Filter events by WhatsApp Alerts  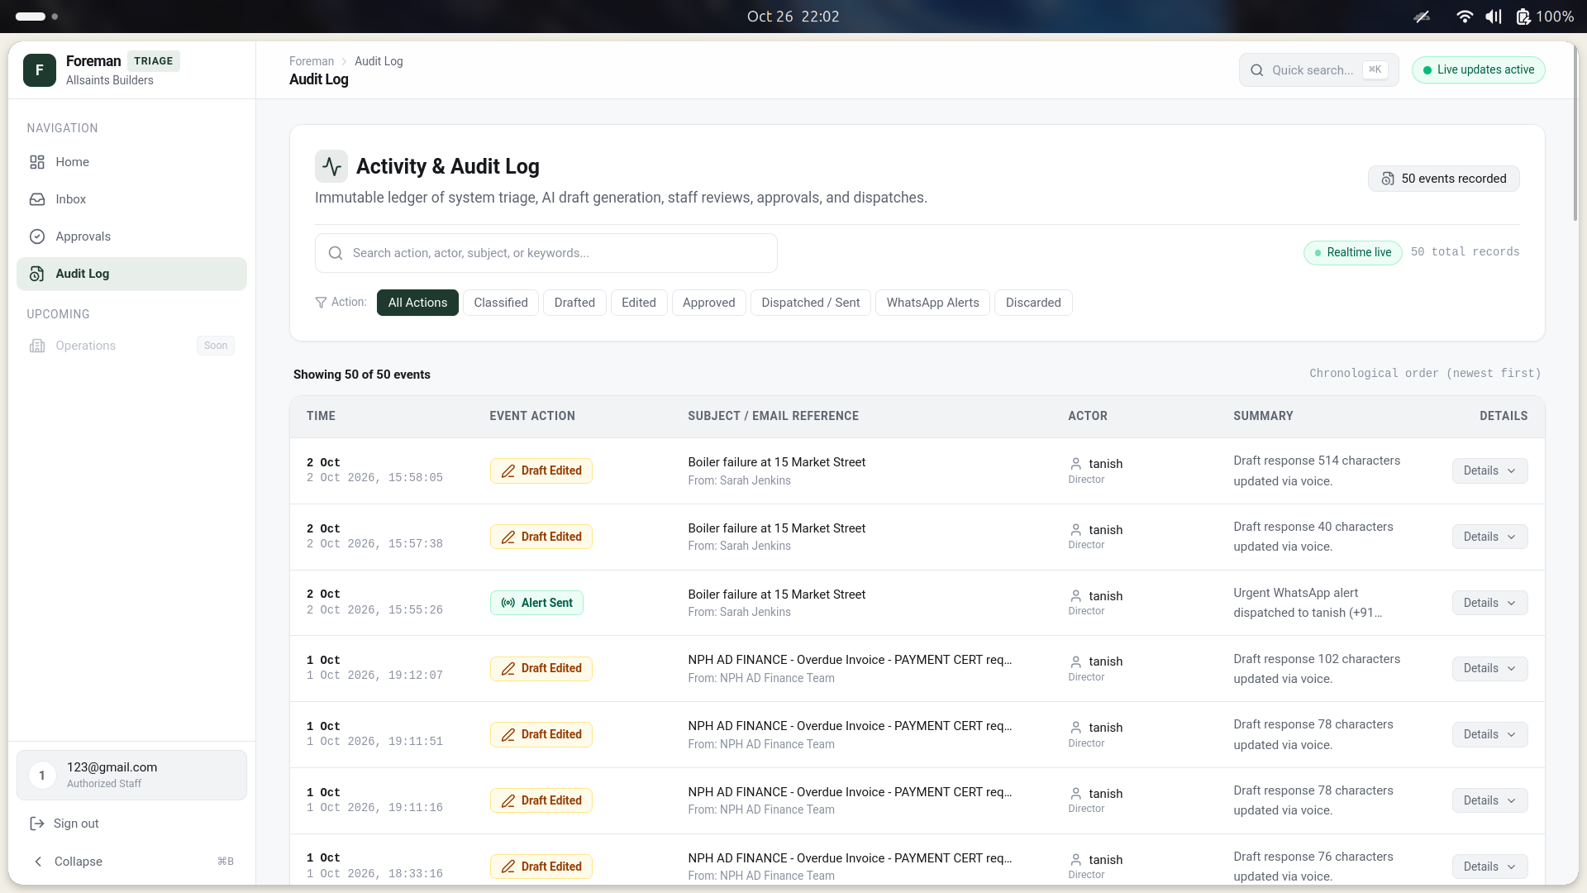932,303
